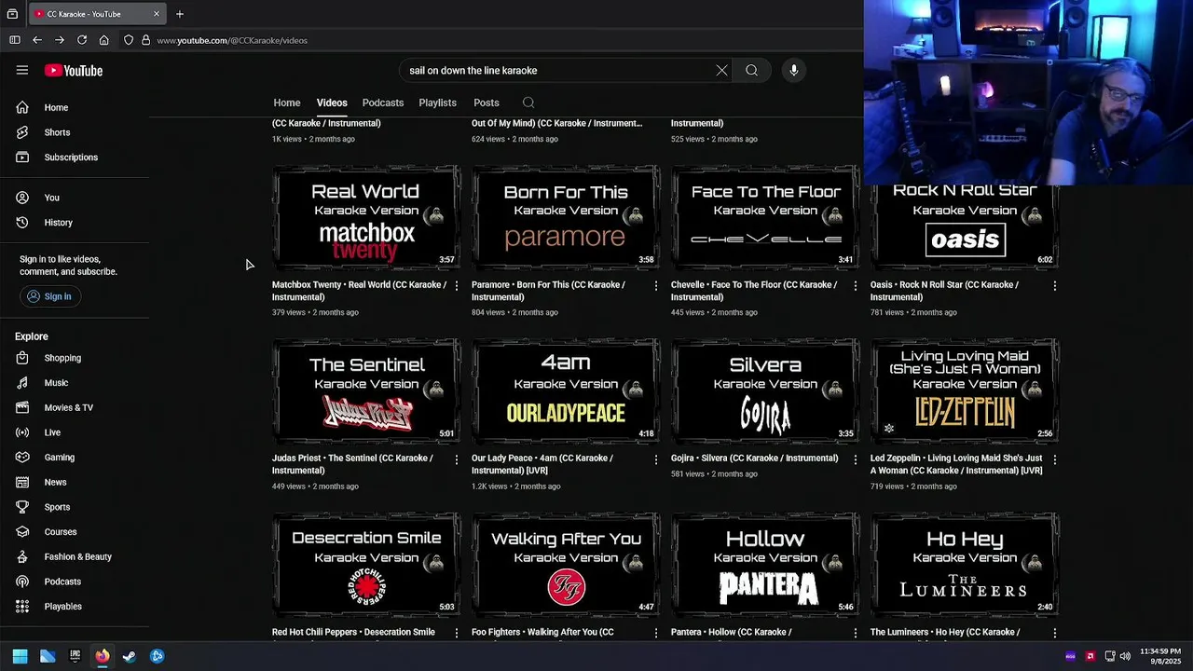1193x671 pixels.
Task: Switch to the Posts tab
Action: click(487, 103)
